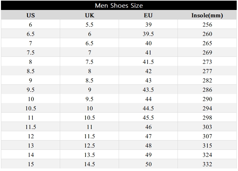The width and height of the screenshot is (238, 171).
Task: Click the EU size 39.5 cell
Action: (148, 34)
